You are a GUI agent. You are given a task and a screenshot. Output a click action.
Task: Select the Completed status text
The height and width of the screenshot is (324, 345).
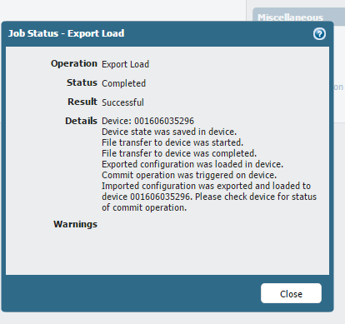pos(123,83)
